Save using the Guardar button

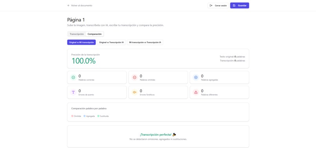click(240, 5)
